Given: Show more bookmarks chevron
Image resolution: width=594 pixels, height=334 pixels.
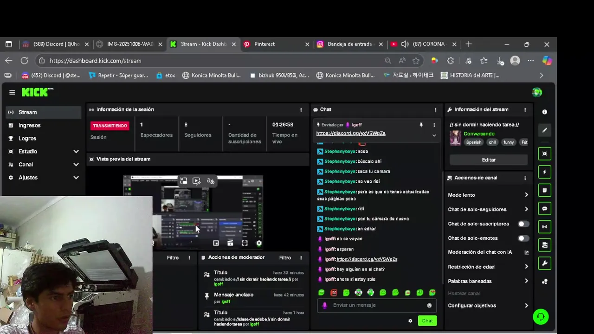Looking at the screenshot, I should point(541,75).
